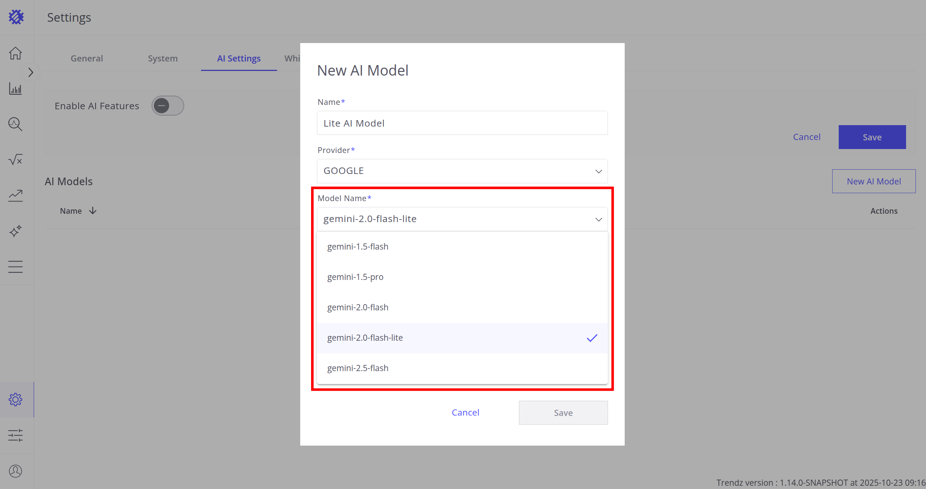
Task: Click Cancel in New AI Model dialog
Action: 465,412
